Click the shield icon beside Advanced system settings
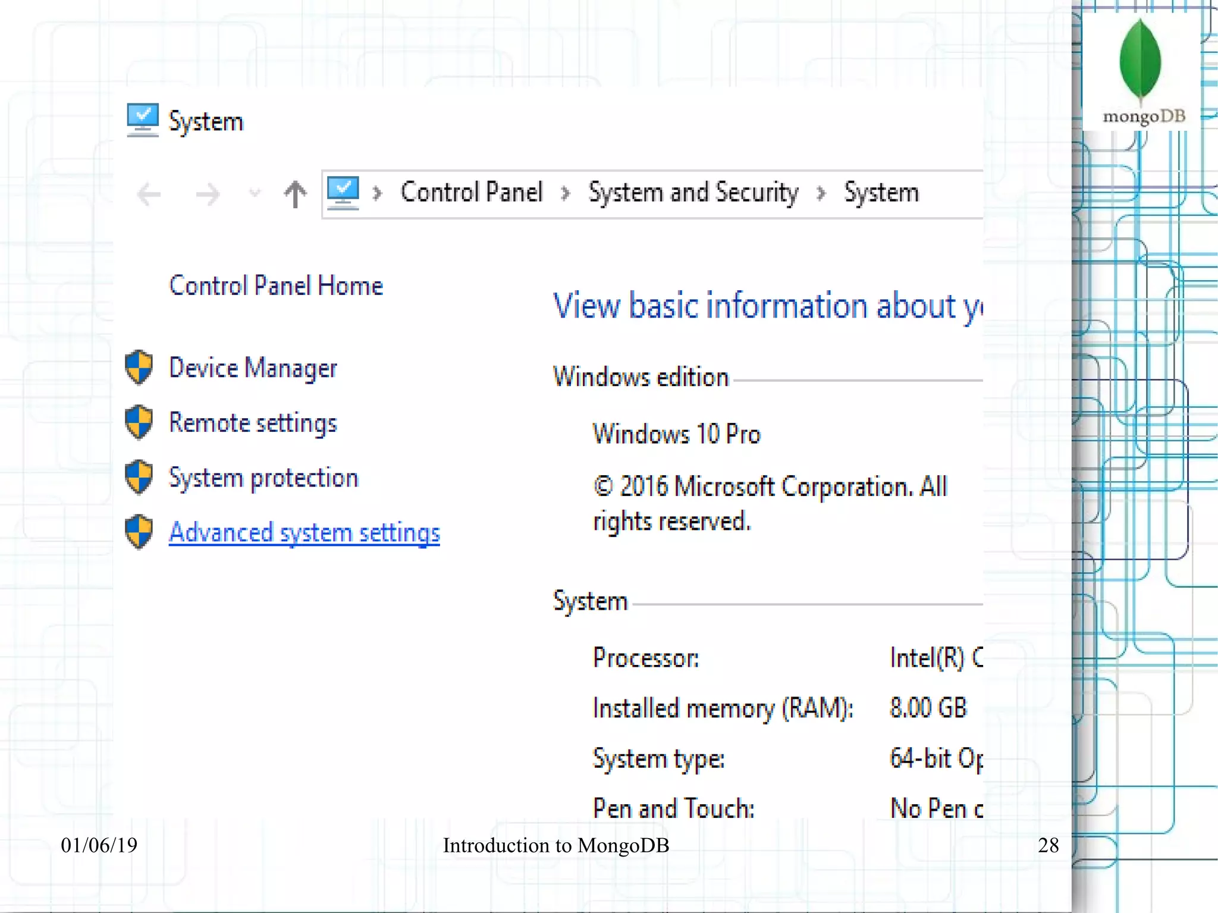 click(x=139, y=531)
